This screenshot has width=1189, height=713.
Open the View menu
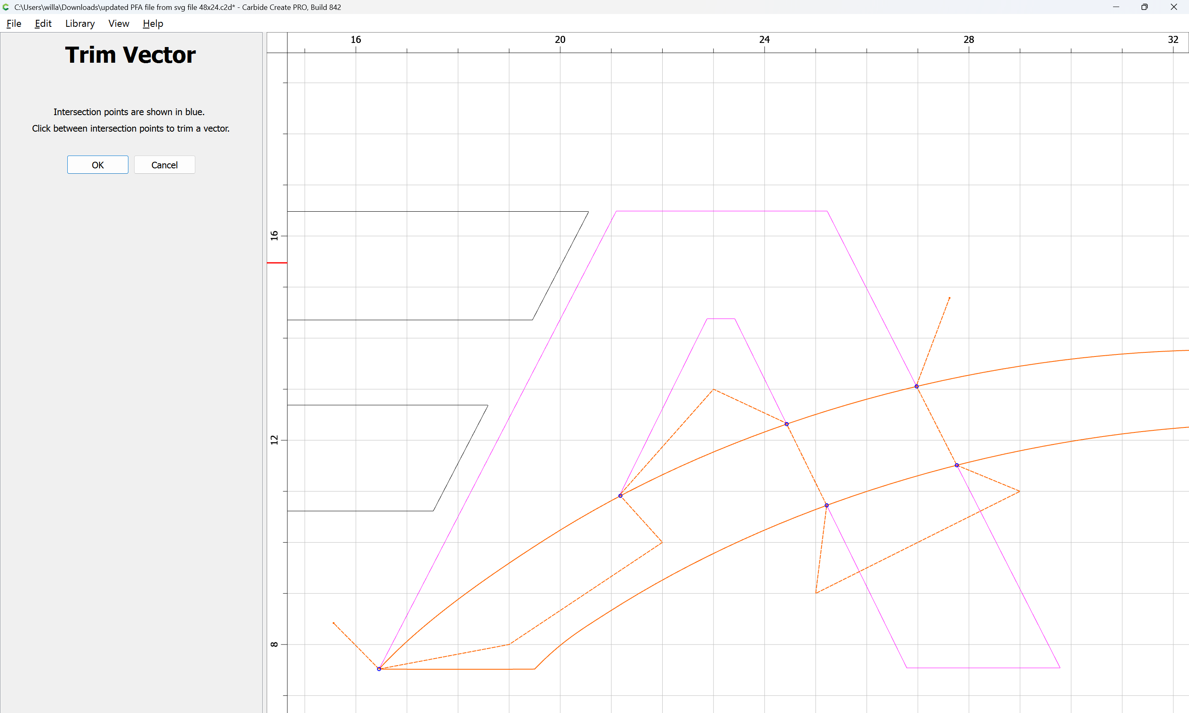119,24
